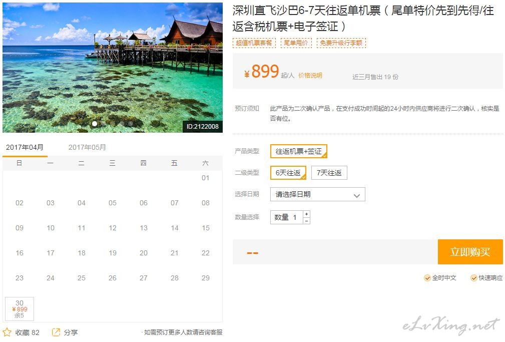Viewport: 505px width, 342px height.
Task: Click the 收藏 star icon
Action: tap(7, 332)
